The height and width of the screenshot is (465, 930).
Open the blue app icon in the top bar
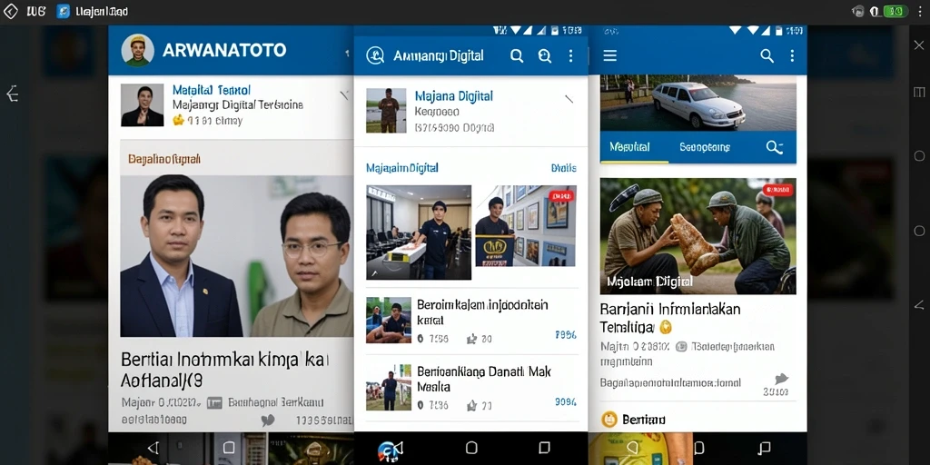click(64, 11)
